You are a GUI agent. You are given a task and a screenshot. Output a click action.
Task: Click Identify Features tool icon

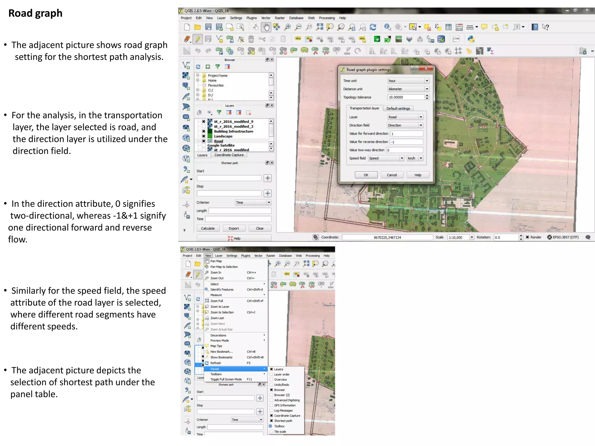pyautogui.click(x=387, y=27)
